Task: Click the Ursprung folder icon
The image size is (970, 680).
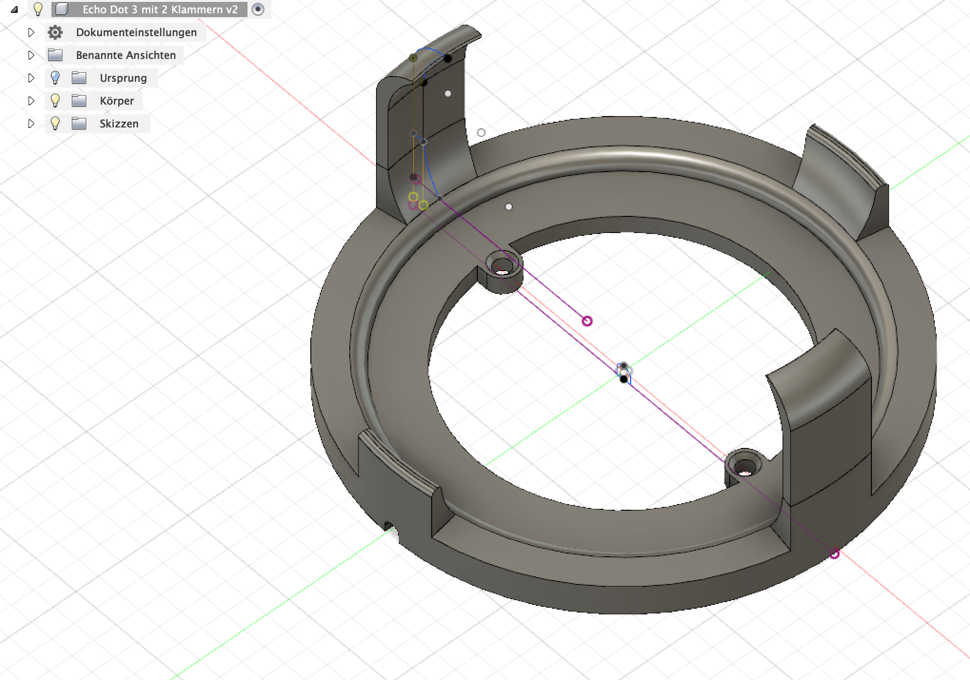Action: [79, 78]
